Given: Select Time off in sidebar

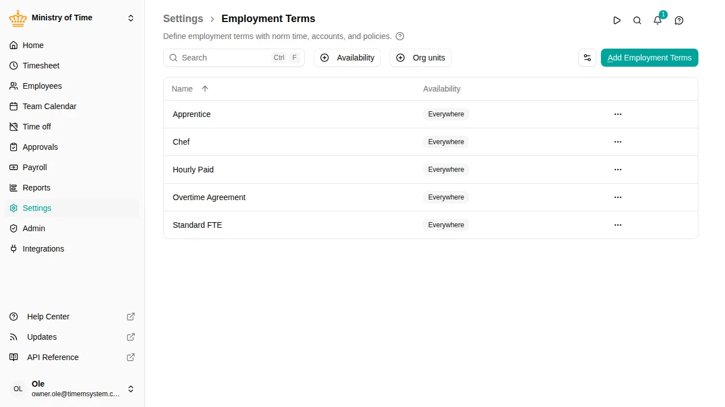Looking at the screenshot, I should coord(72,127).
